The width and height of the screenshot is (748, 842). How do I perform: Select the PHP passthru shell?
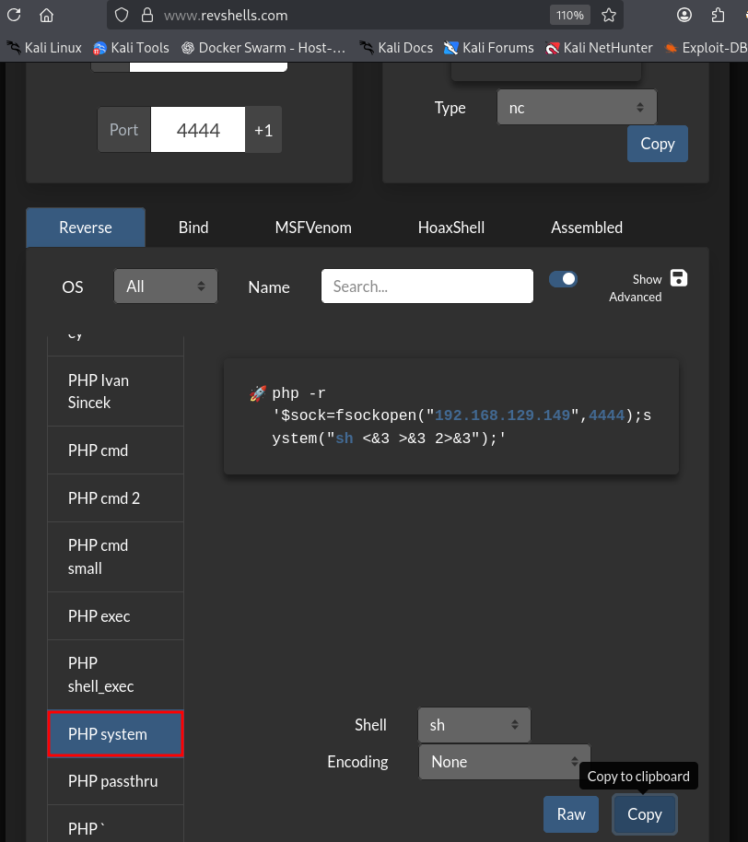(x=115, y=781)
